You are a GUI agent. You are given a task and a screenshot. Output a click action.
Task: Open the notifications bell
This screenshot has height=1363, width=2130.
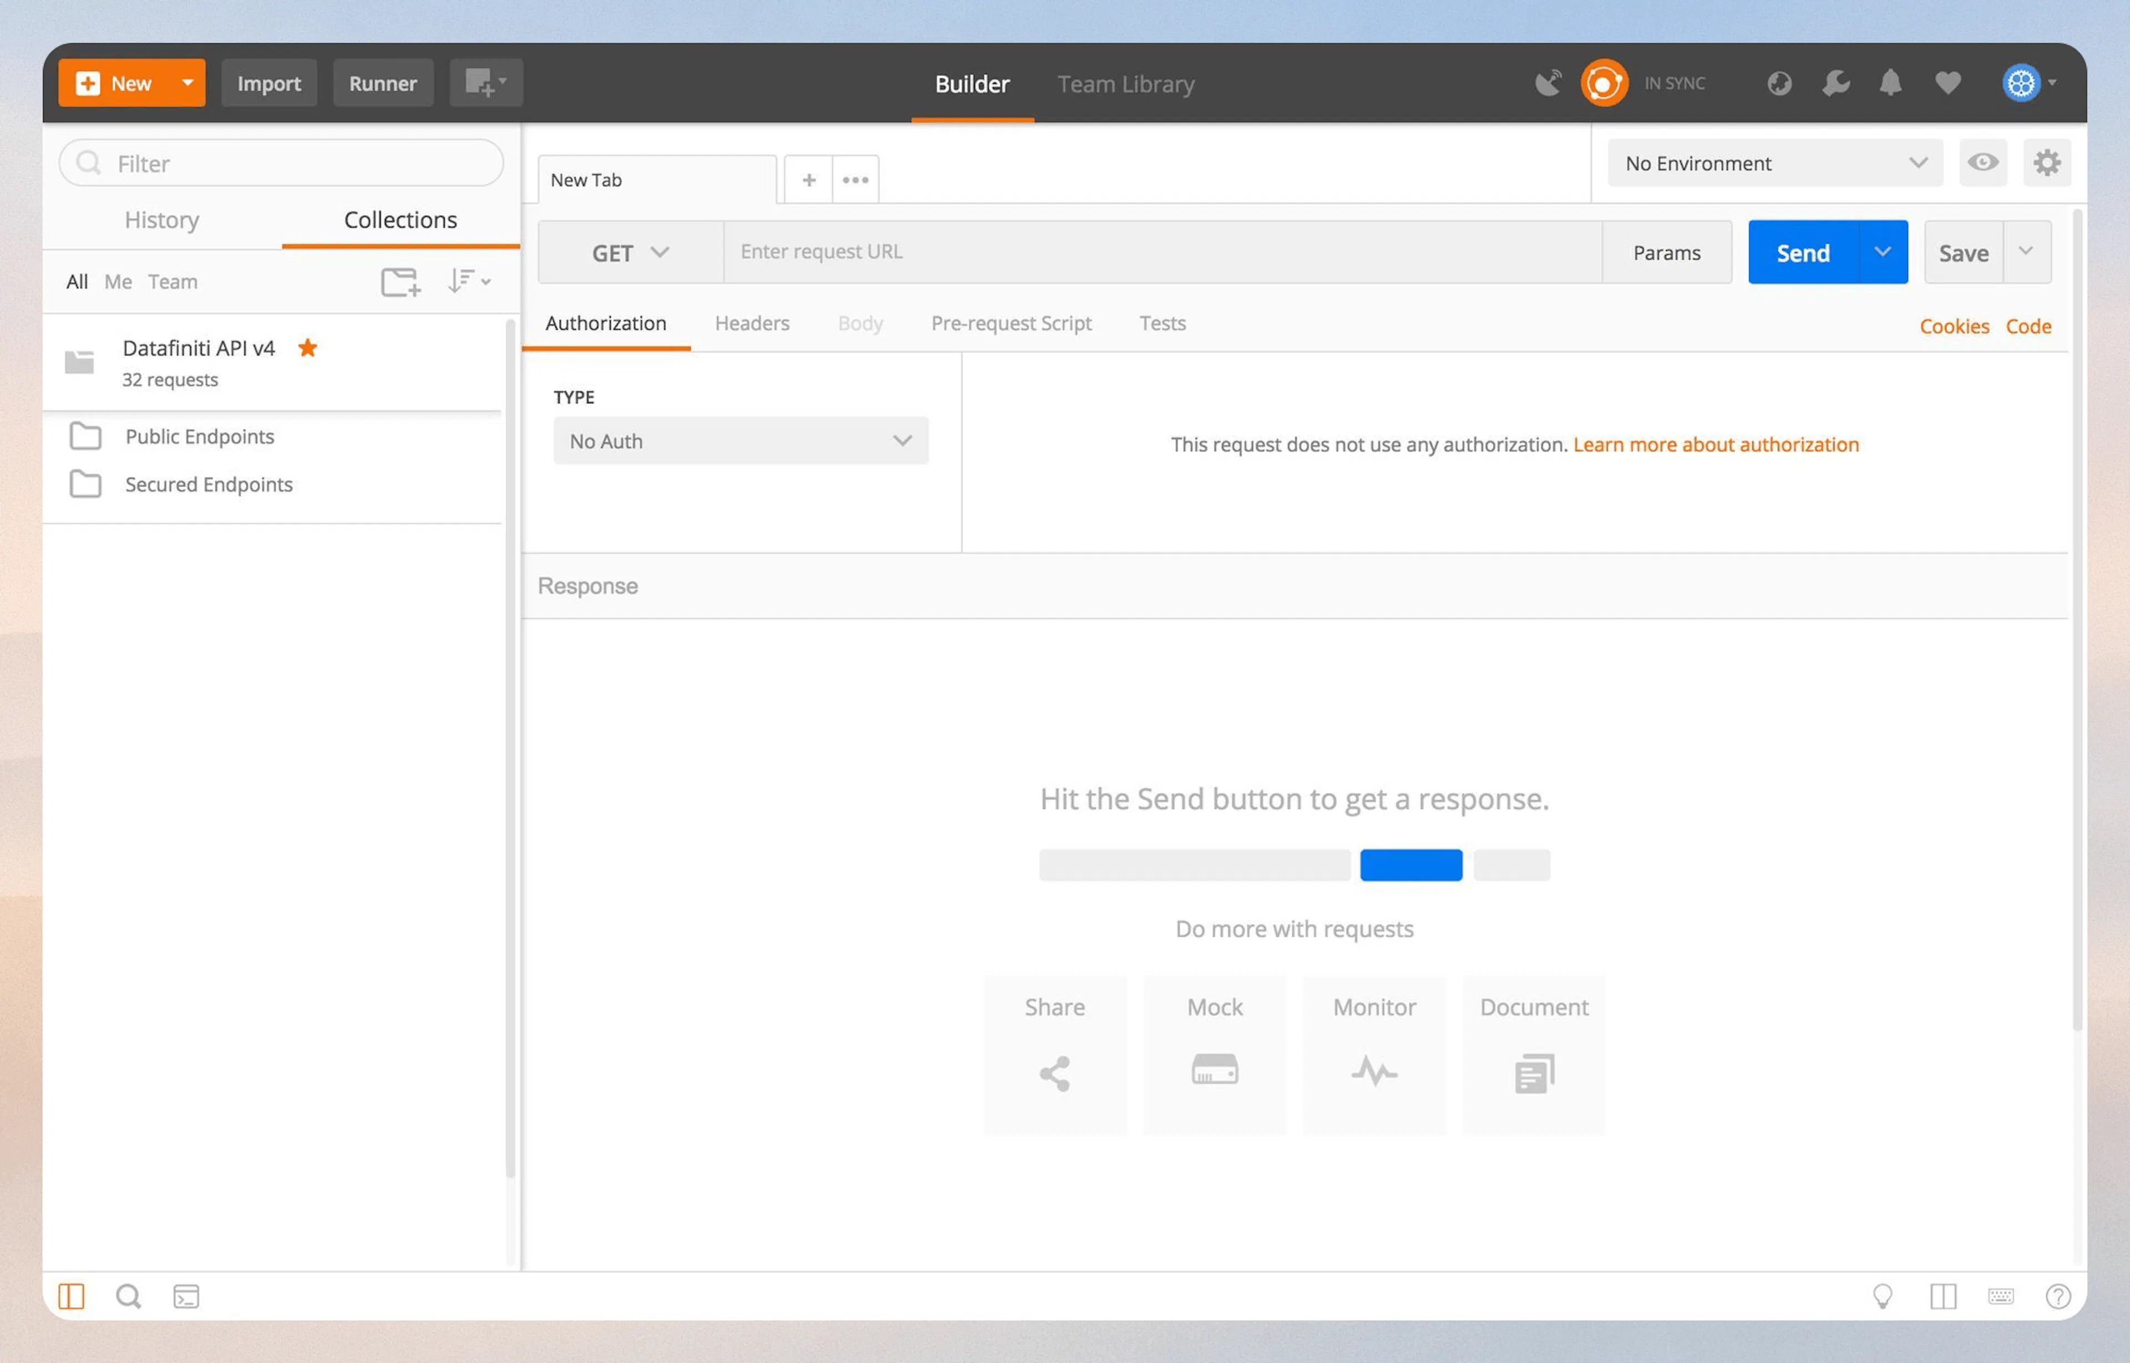tap(1890, 82)
